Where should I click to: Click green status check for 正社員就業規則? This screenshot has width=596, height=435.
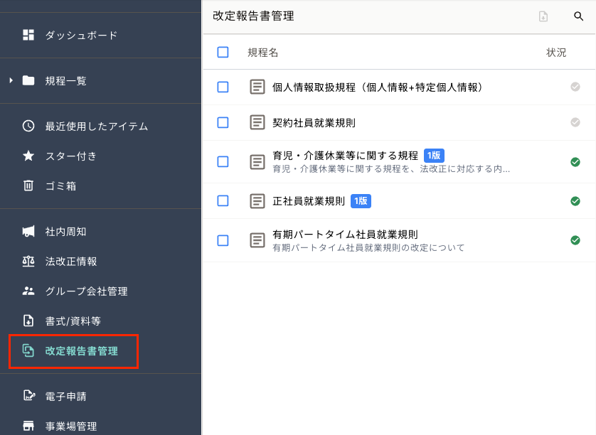click(575, 201)
